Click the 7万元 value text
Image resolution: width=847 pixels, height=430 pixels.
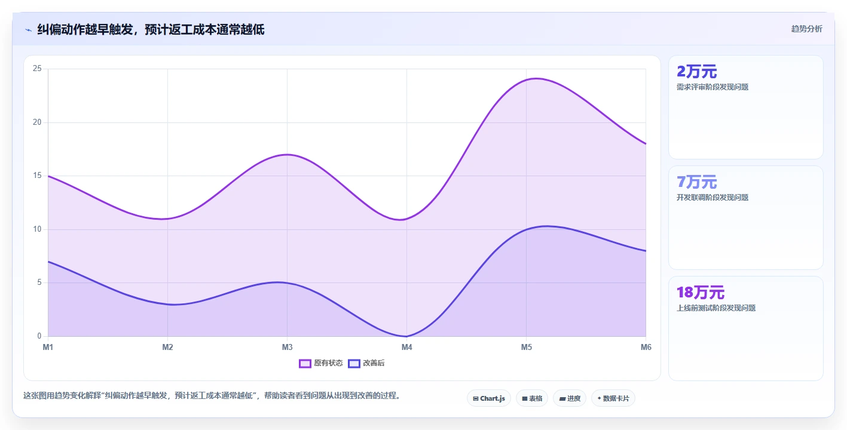(x=696, y=182)
